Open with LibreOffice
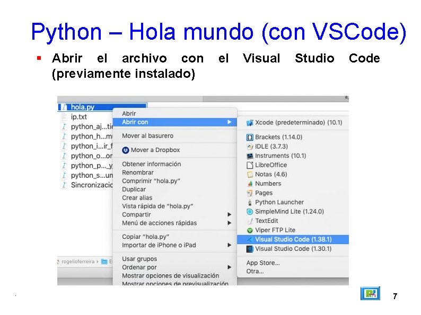 293,165
